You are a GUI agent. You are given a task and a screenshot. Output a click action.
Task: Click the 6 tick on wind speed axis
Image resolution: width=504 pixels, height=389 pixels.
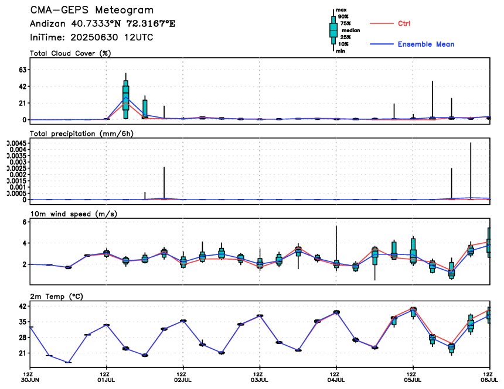[25, 222]
